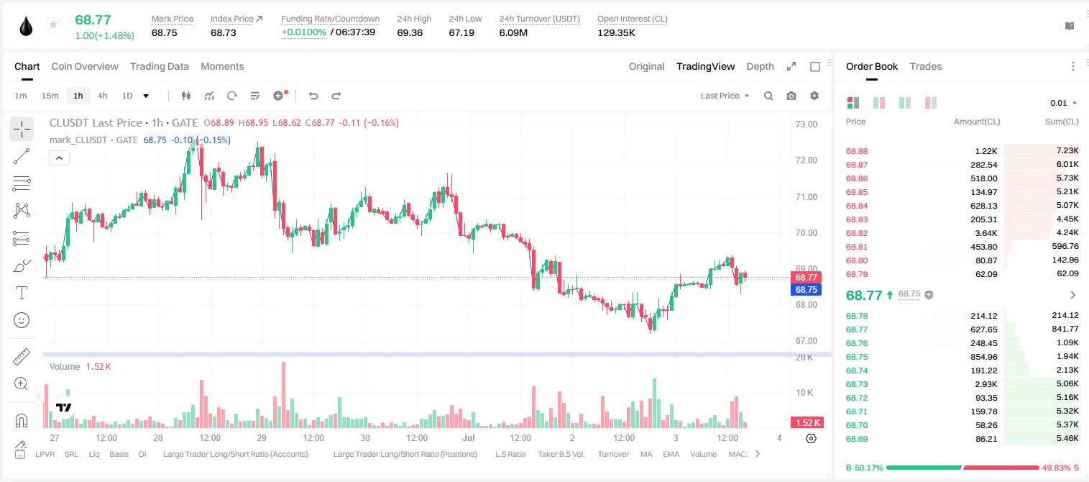
Task: Add CL contract to favorites star
Action: click(53, 25)
